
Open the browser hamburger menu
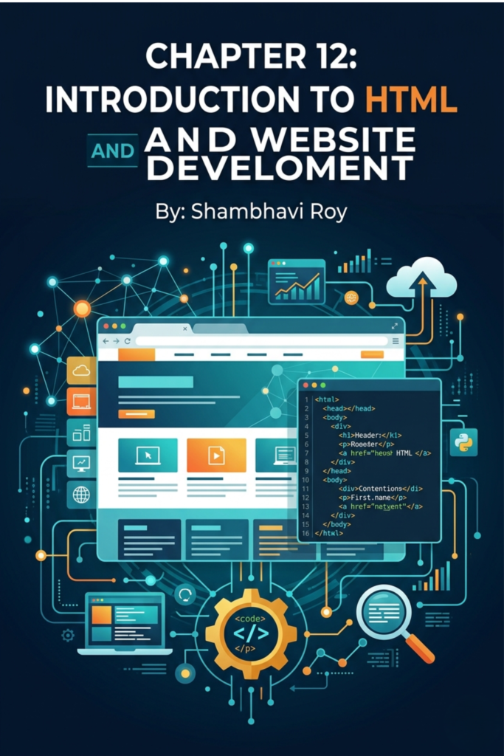click(396, 341)
